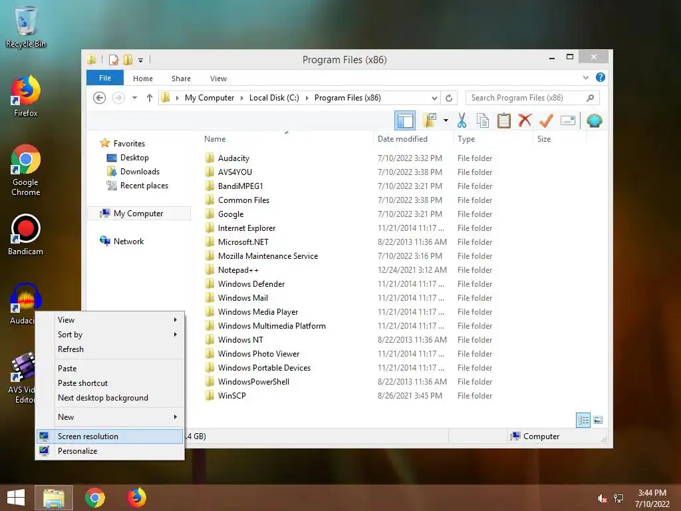Expand the address bar history dropdown
The height and width of the screenshot is (511, 681).
pos(434,98)
